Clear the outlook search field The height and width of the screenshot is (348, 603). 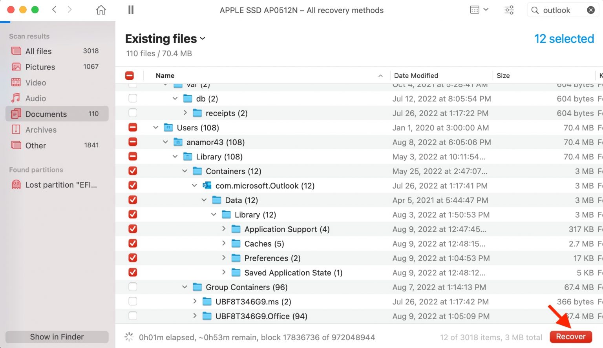coord(591,10)
